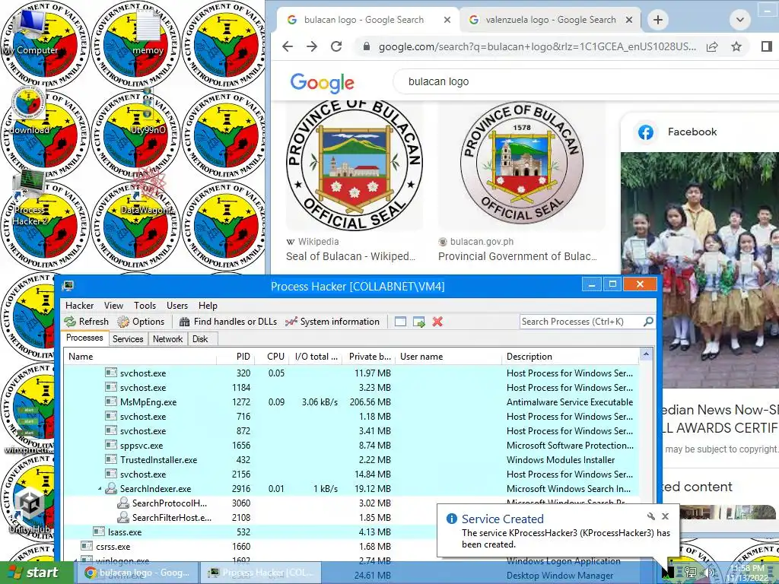Open the Help menu in Process Hacker
Image resolution: width=779 pixels, height=584 pixels.
coord(208,306)
